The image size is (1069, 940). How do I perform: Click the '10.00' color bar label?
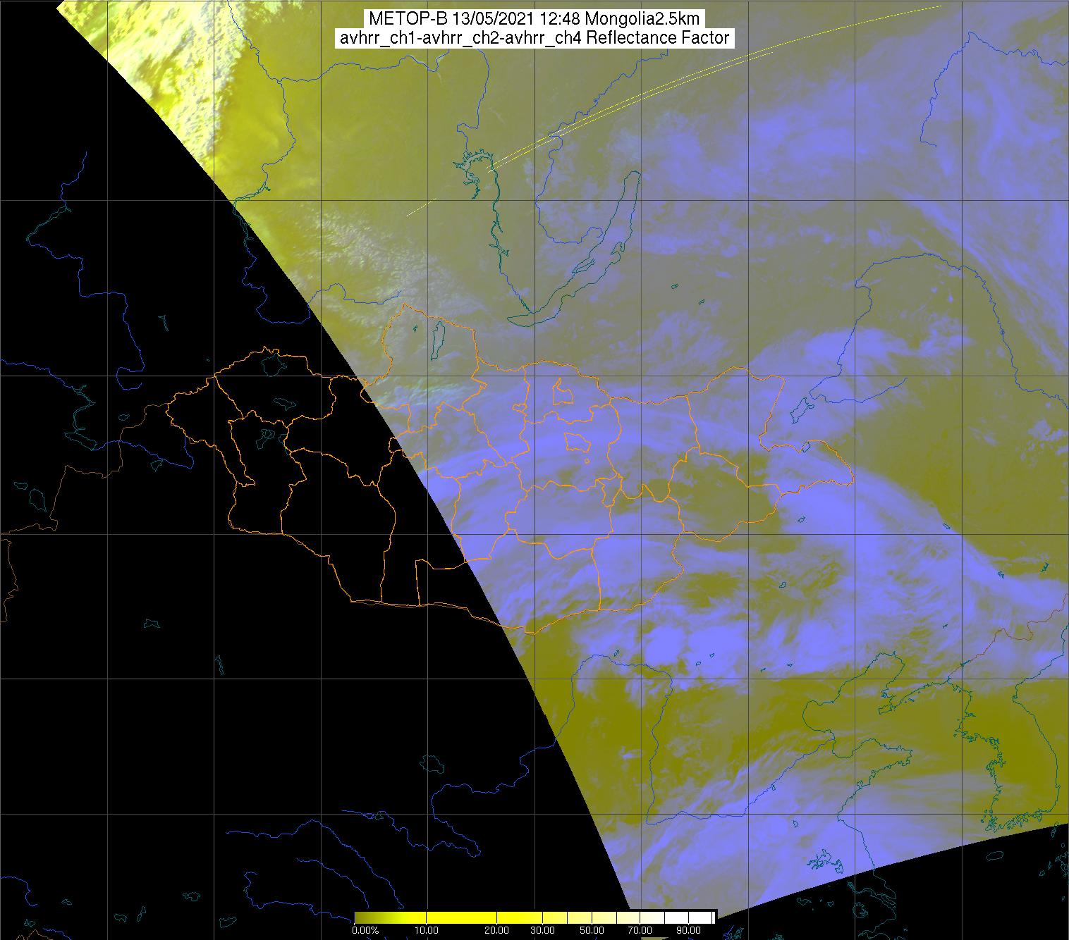coord(426,930)
